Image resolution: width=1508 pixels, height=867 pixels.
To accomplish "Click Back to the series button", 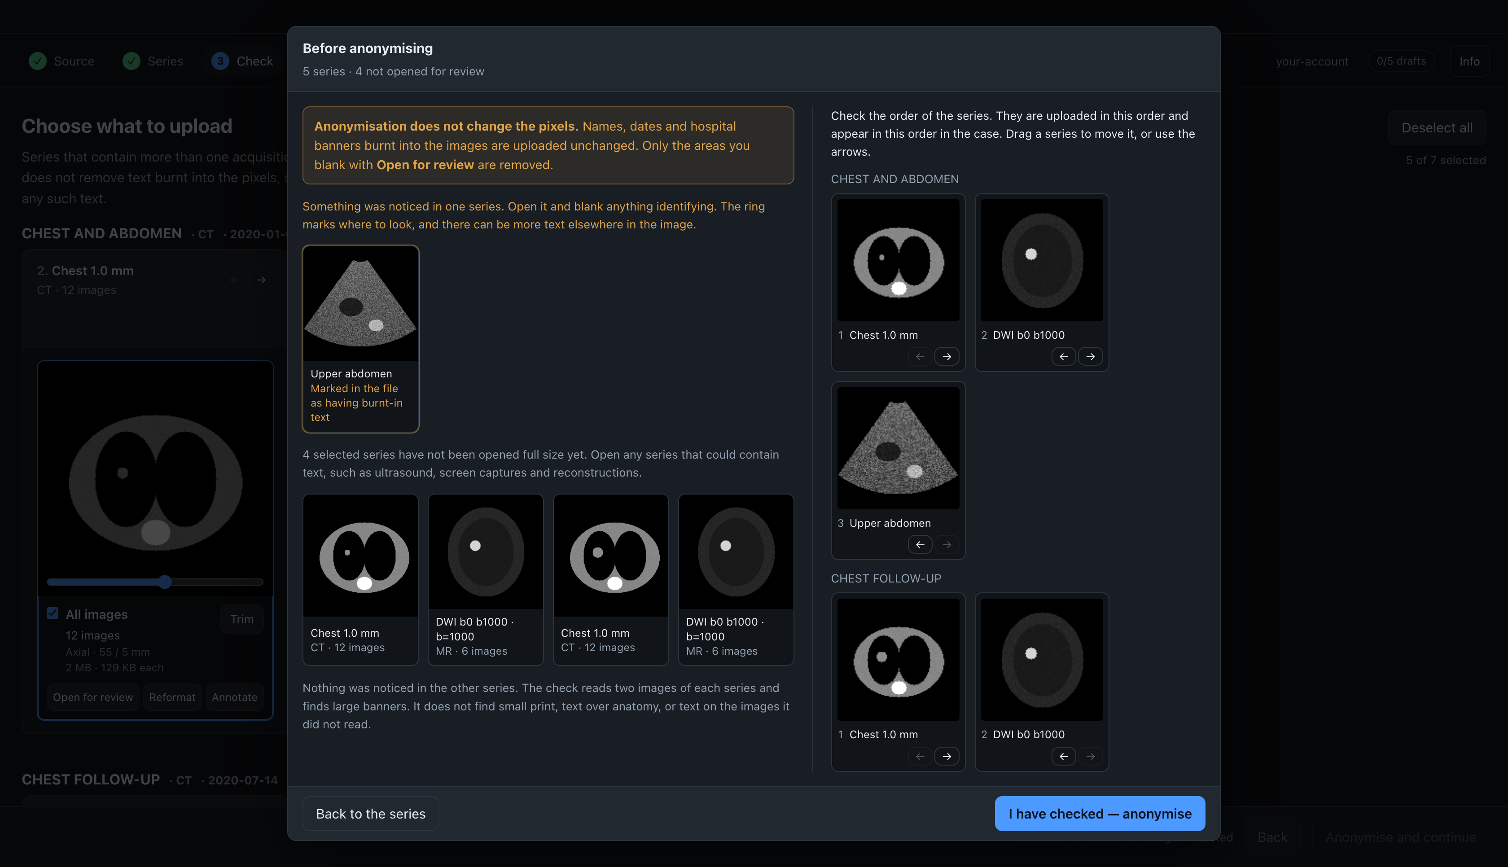I will 370,814.
